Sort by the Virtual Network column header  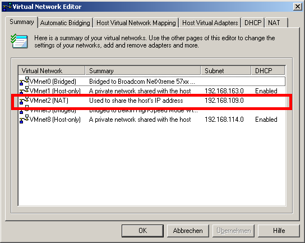pyautogui.click(x=52, y=70)
